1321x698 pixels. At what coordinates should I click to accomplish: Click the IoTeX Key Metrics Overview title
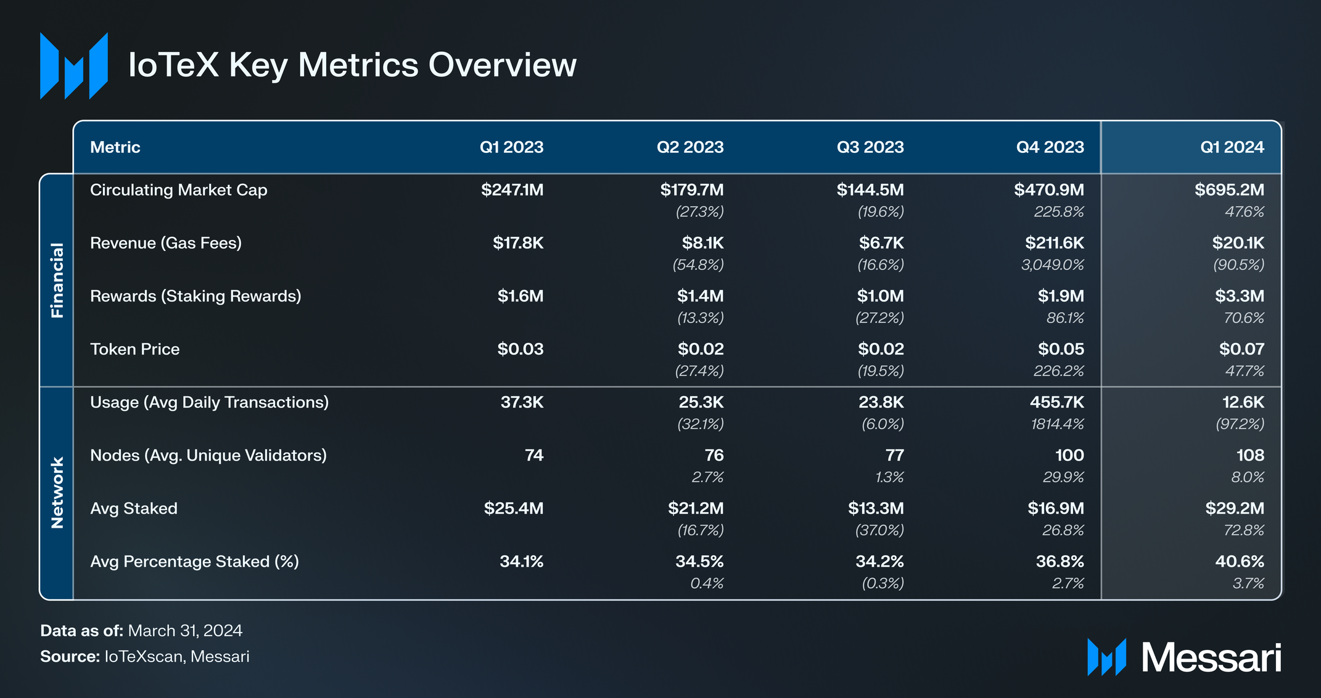point(352,65)
